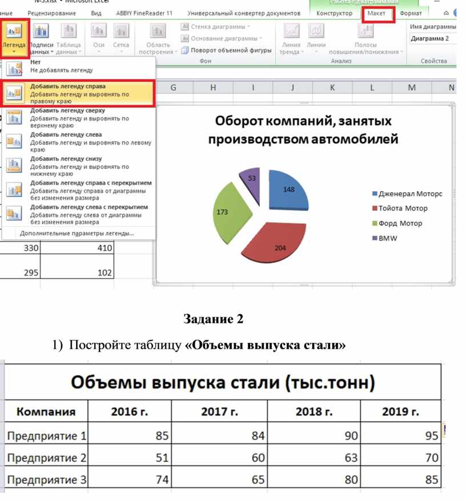Viewport: 466px width, 501px height.
Task: Click Форд Мотор green legend swatch
Action: [375, 223]
